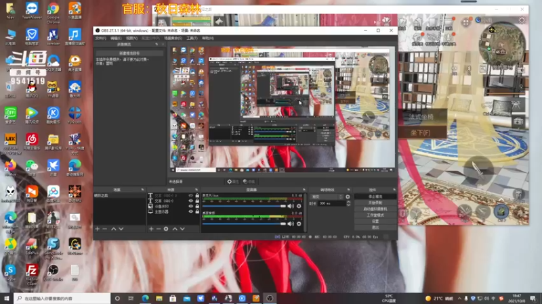Toggle lock on first text source
The image size is (542, 304).
pos(197,195)
